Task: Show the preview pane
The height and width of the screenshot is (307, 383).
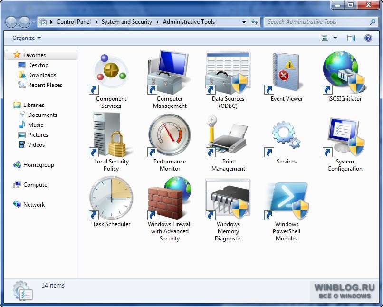Action: tap(351, 38)
